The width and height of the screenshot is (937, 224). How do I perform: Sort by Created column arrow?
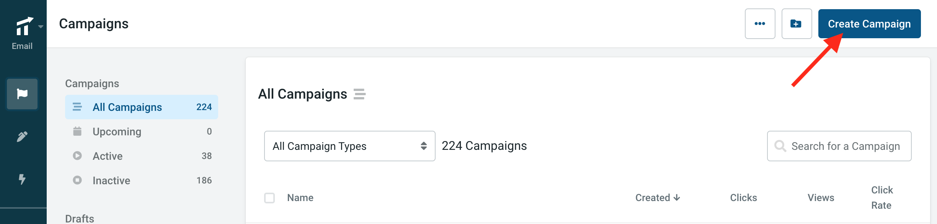[677, 198]
